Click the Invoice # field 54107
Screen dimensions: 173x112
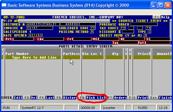(40, 28)
